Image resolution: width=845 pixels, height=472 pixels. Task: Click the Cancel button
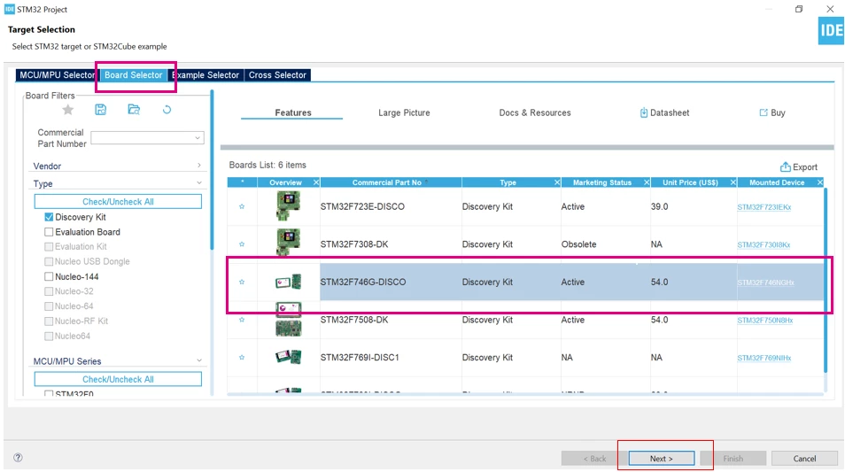click(804, 459)
